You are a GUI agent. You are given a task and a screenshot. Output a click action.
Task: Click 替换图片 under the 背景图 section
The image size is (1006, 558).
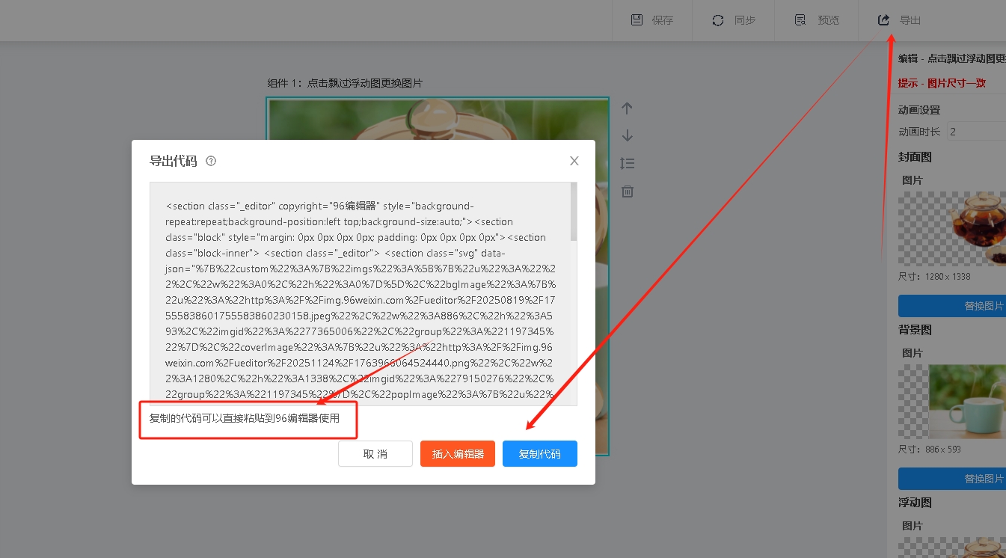pos(952,479)
